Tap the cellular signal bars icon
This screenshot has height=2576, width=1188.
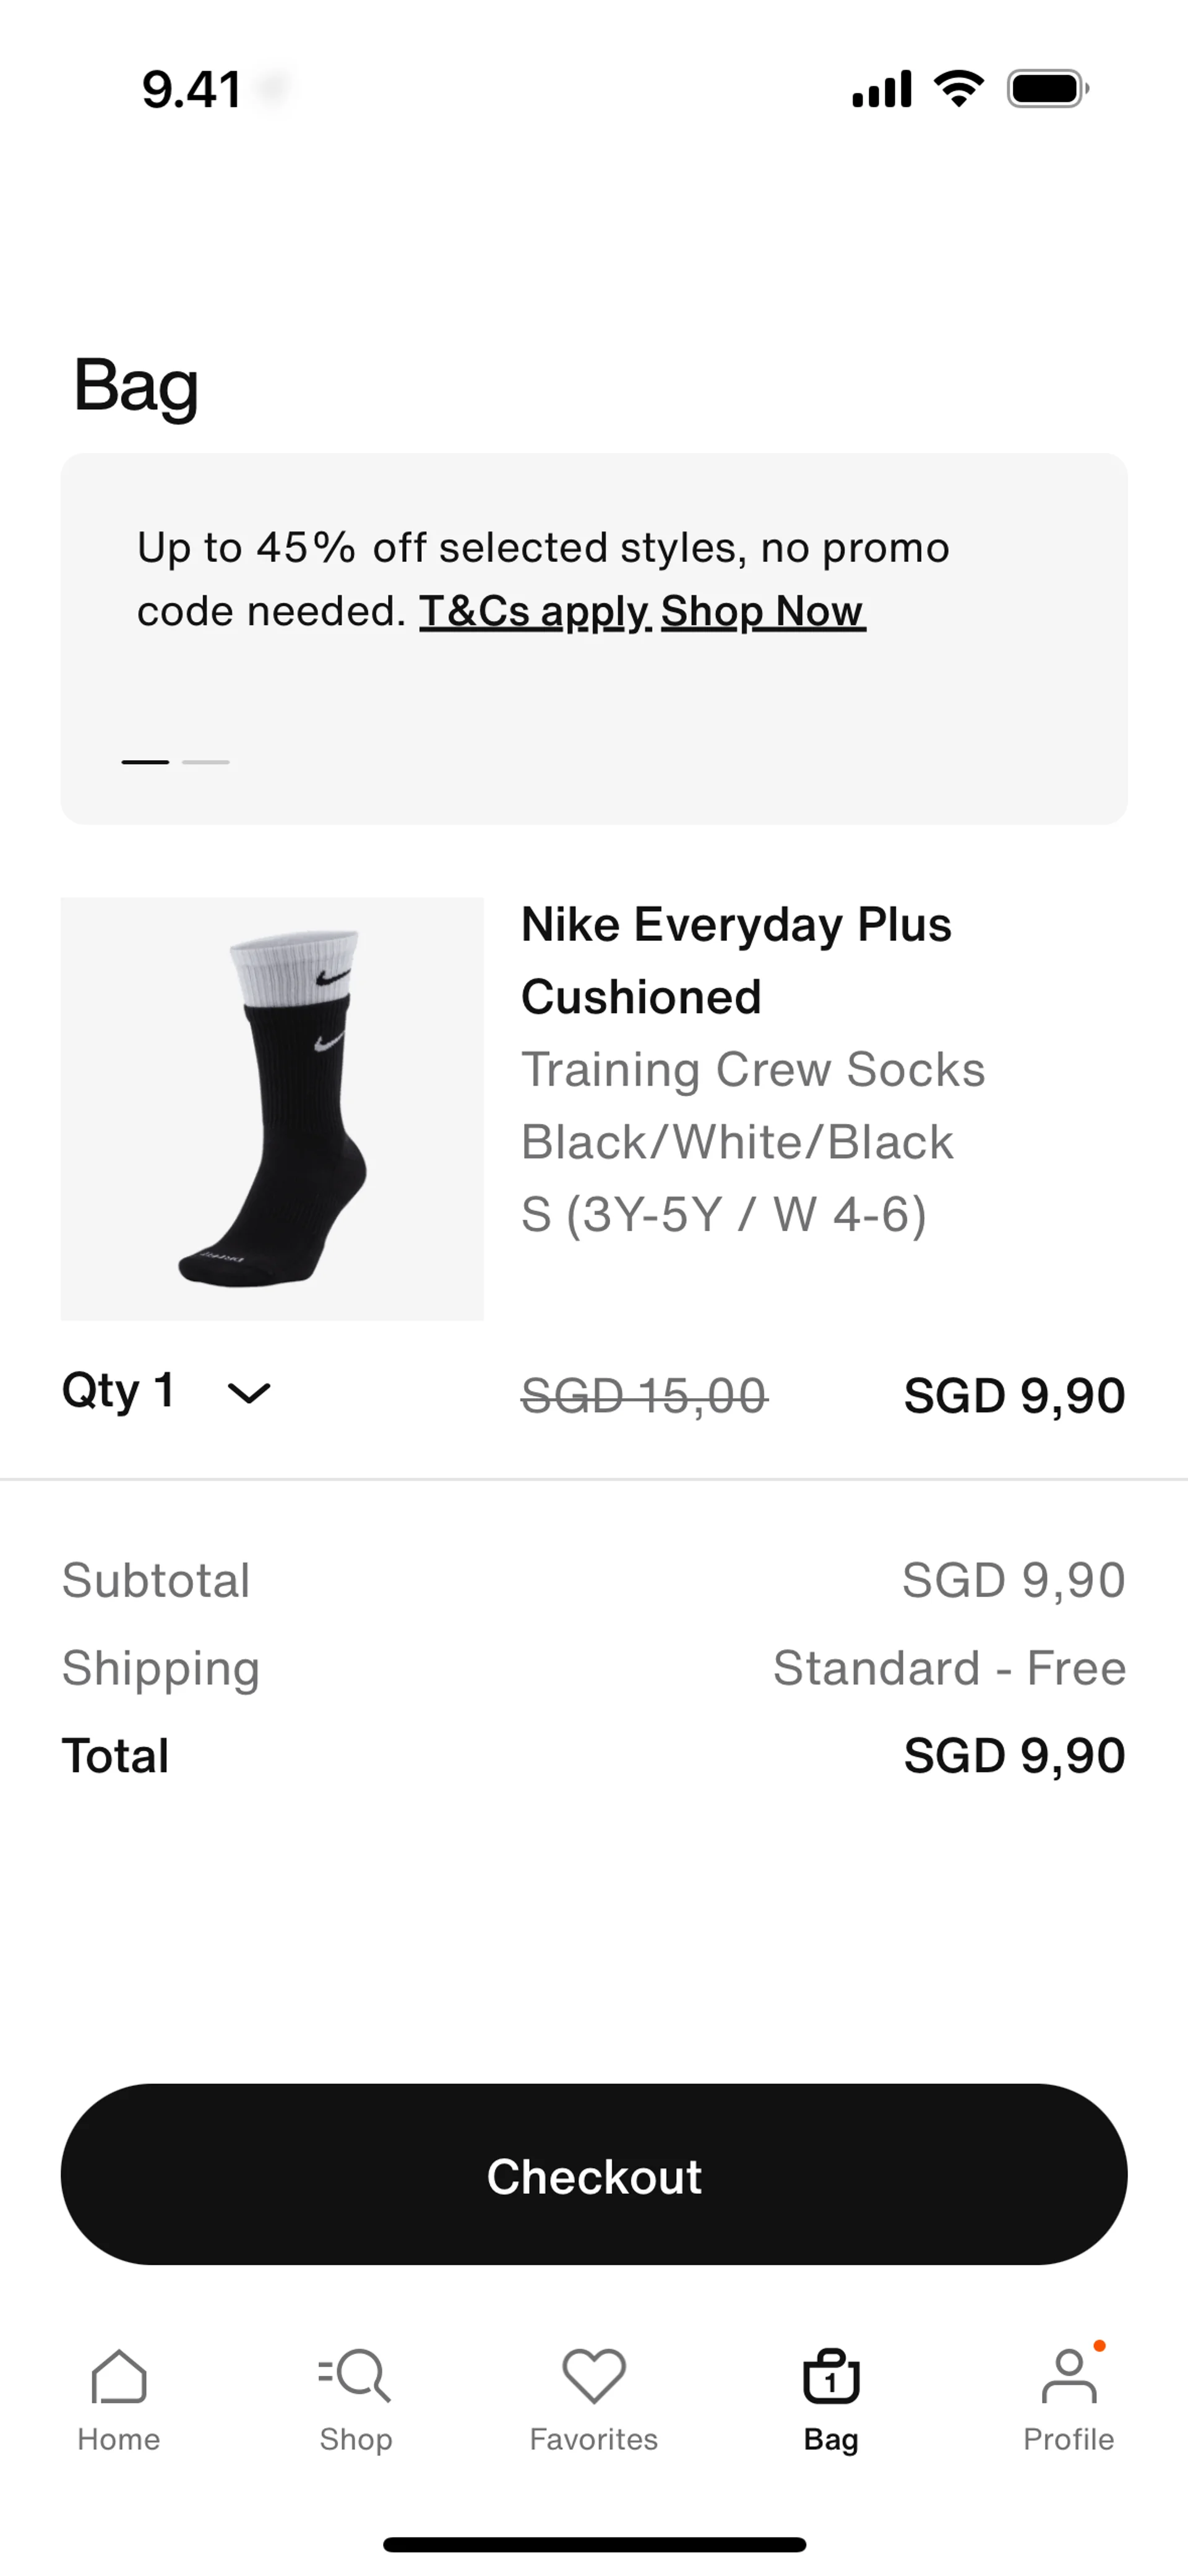click(881, 90)
